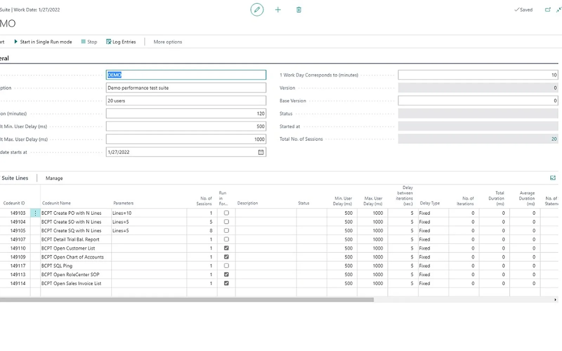Click the scroll right arrow in Suite Lines
This screenshot has height=351, width=562.
click(555, 300)
